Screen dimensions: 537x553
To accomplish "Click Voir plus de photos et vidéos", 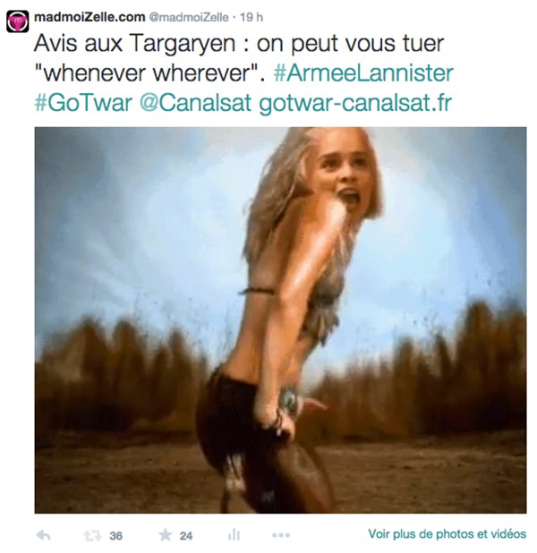I will [447, 534].
